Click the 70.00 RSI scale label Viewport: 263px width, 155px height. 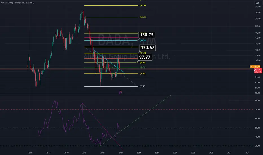tap(257, 110)
